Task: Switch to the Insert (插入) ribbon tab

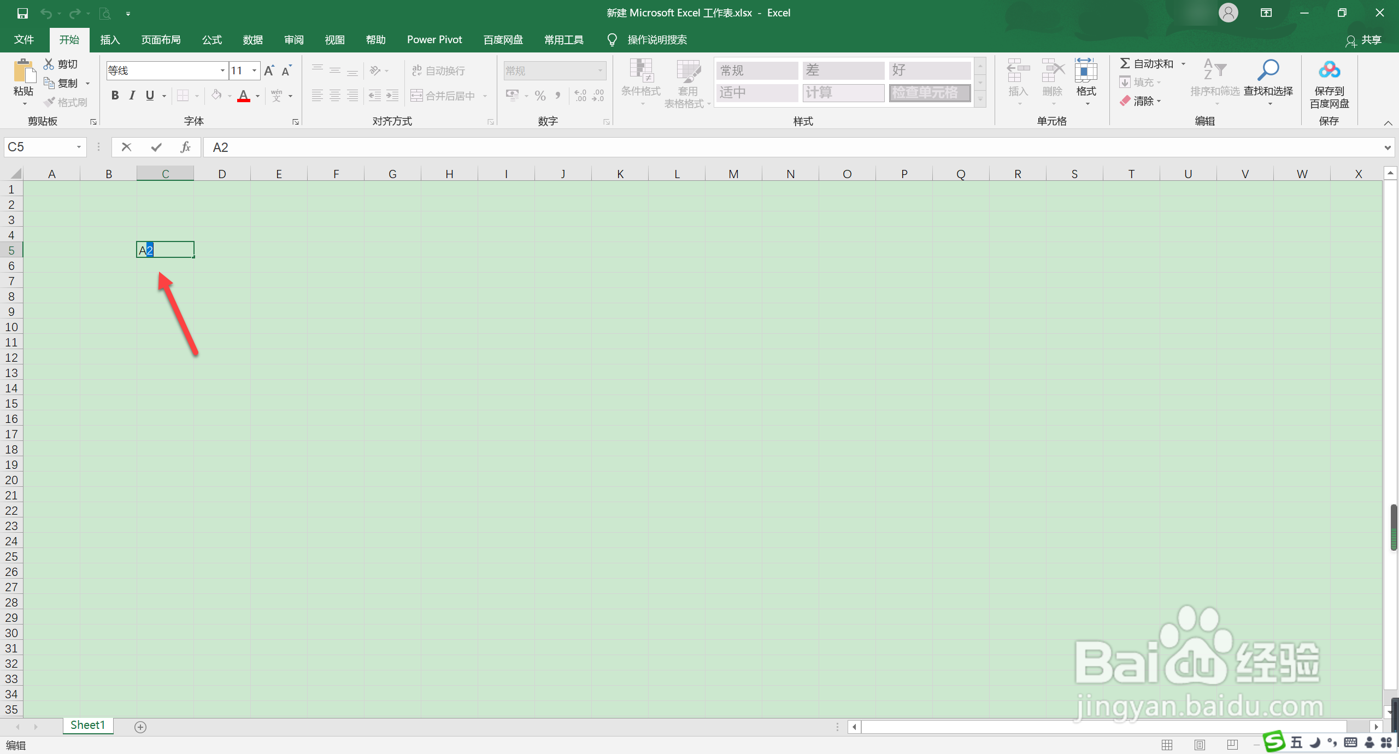Action: pyautogui.click(x=110, y=40)
